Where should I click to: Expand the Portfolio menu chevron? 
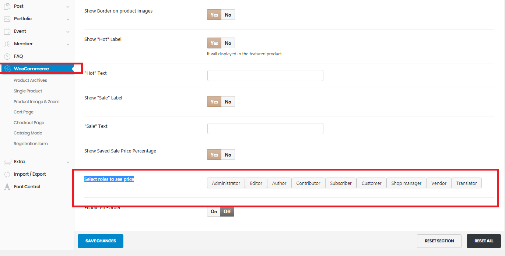[x=68, y=19]
